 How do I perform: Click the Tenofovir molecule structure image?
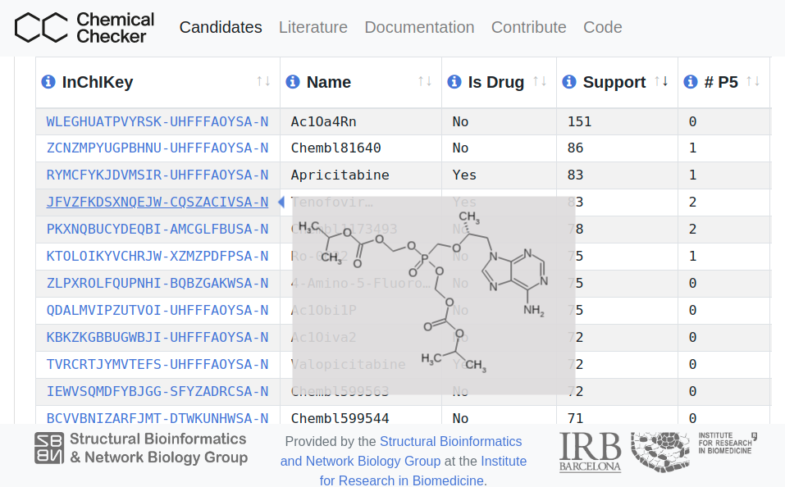click(434, 295)
